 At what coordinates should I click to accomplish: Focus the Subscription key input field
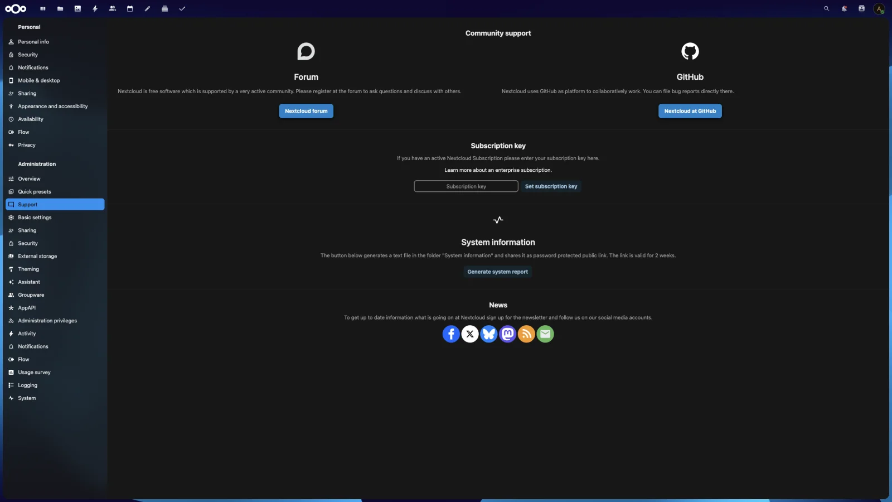(x=466, y=186)
